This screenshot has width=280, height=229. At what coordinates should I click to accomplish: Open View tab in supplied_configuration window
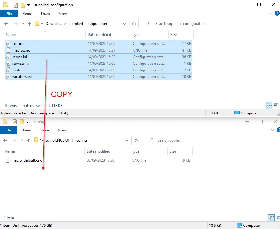[x=63, y=14]
